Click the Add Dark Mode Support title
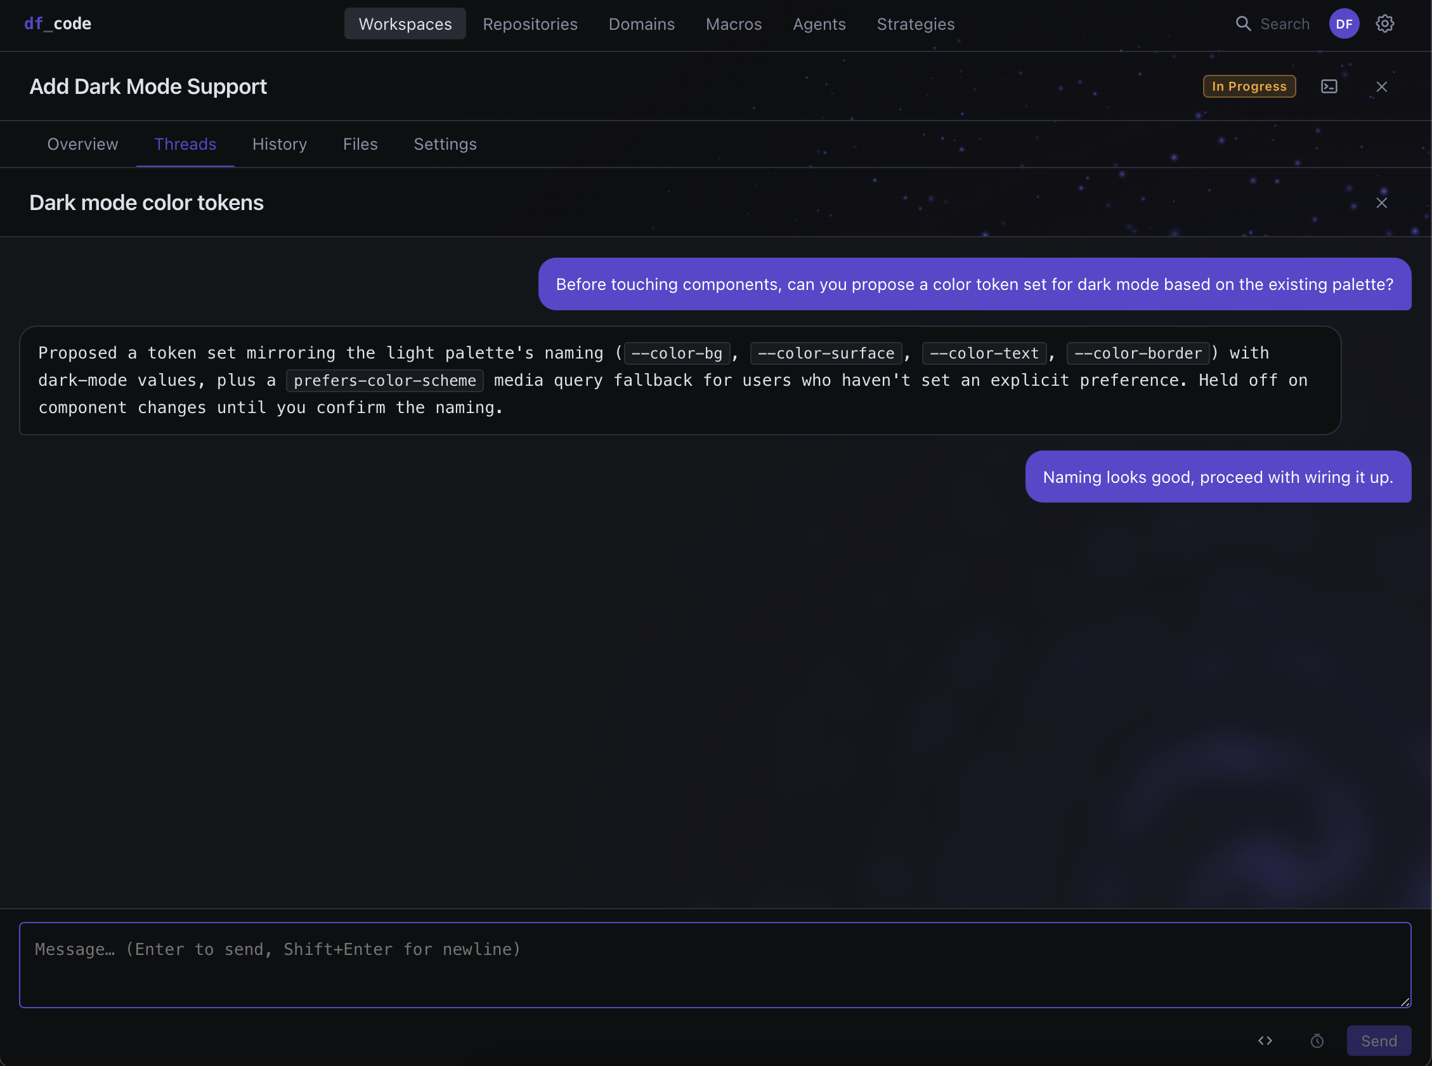Image resolution: width=1432 pixels, height=1066 pixels. tap(148, 86)
